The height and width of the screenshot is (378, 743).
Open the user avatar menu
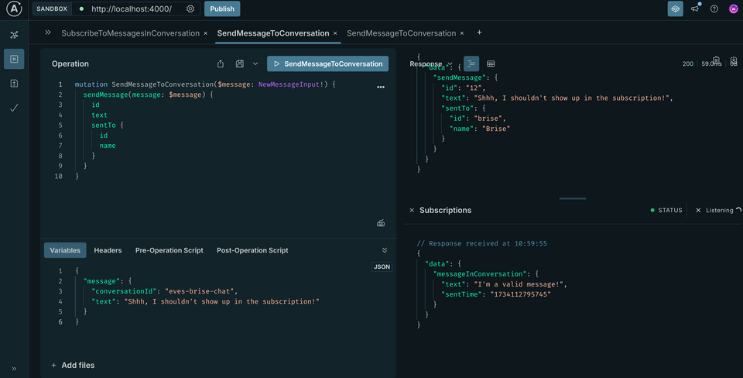(734, 9)
